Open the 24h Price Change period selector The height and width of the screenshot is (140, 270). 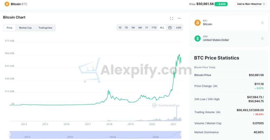(x=215, y=86)
